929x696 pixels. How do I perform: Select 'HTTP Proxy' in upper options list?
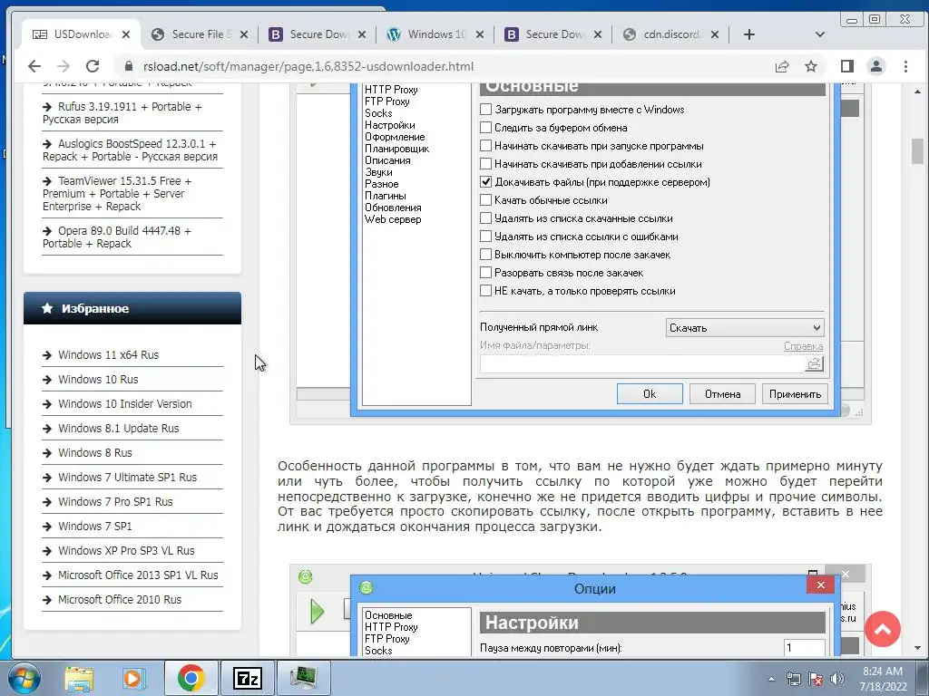pos(391,90)
